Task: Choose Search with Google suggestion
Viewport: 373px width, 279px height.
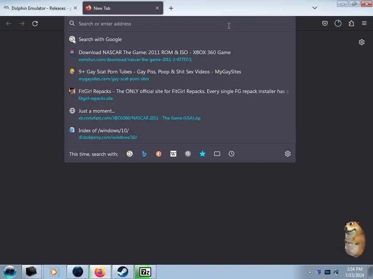Action: point(180,39)
